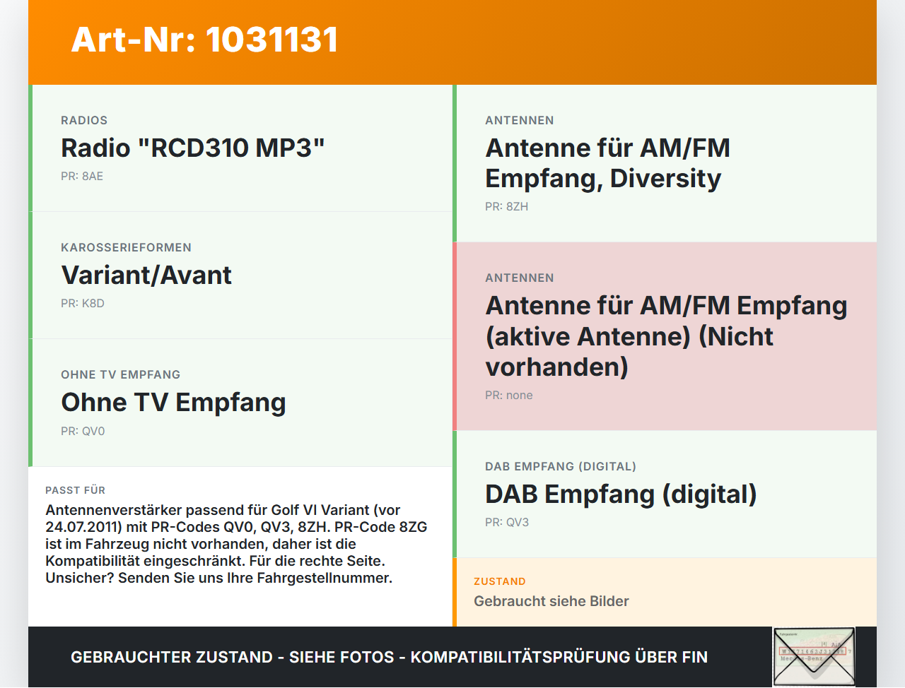
Task: Click the paragraph starting "Antennenverstärker passend für Golf"
Action: (236, 544)
